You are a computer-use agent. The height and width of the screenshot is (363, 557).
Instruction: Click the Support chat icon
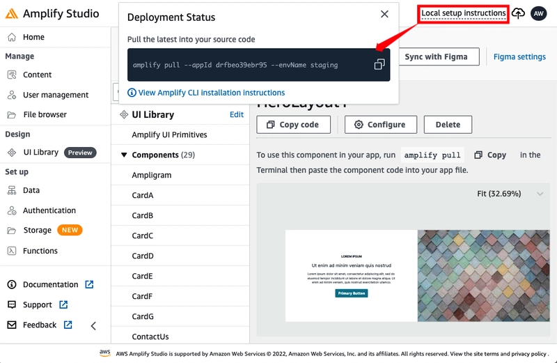12,304
